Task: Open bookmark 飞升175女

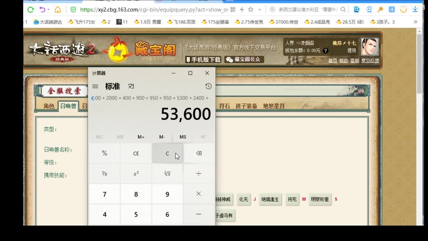Action: click(x=82, y=22)
